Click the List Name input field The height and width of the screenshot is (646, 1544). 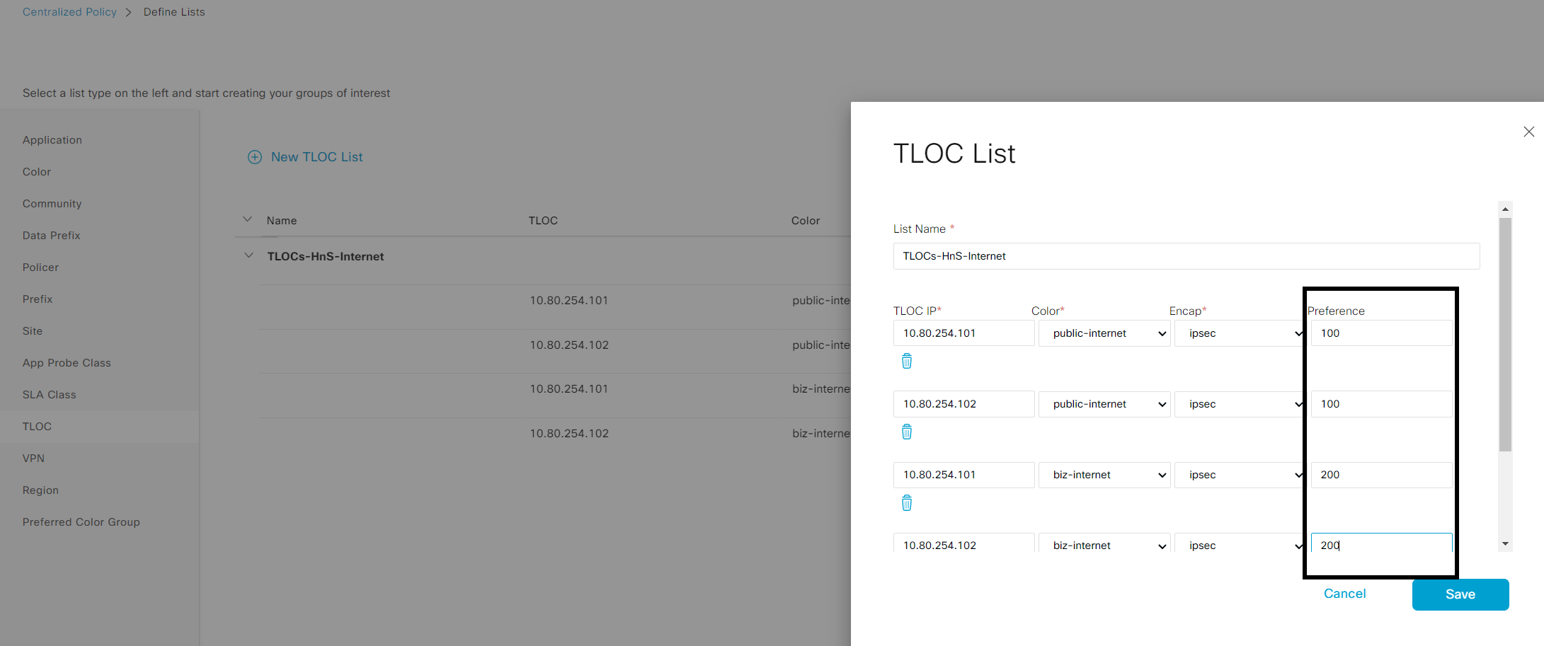coord(1186,256)
